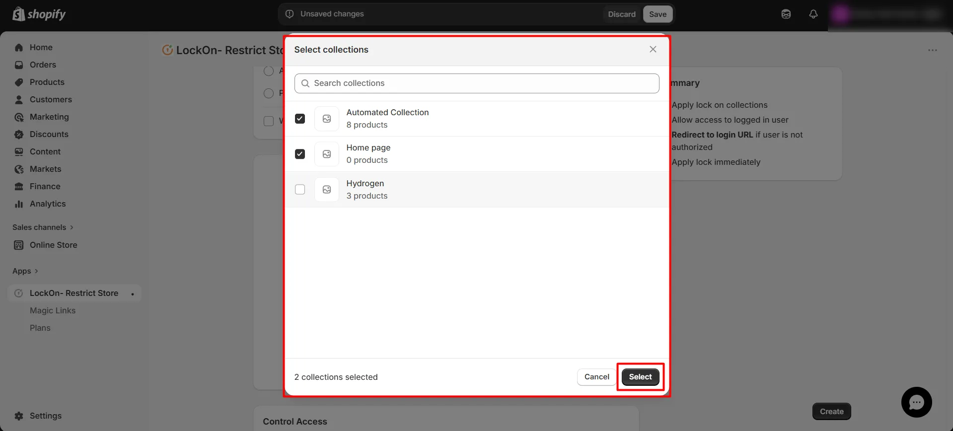Click Hydrogen image placeholder

pyautogui.click(x=327, y=189)
